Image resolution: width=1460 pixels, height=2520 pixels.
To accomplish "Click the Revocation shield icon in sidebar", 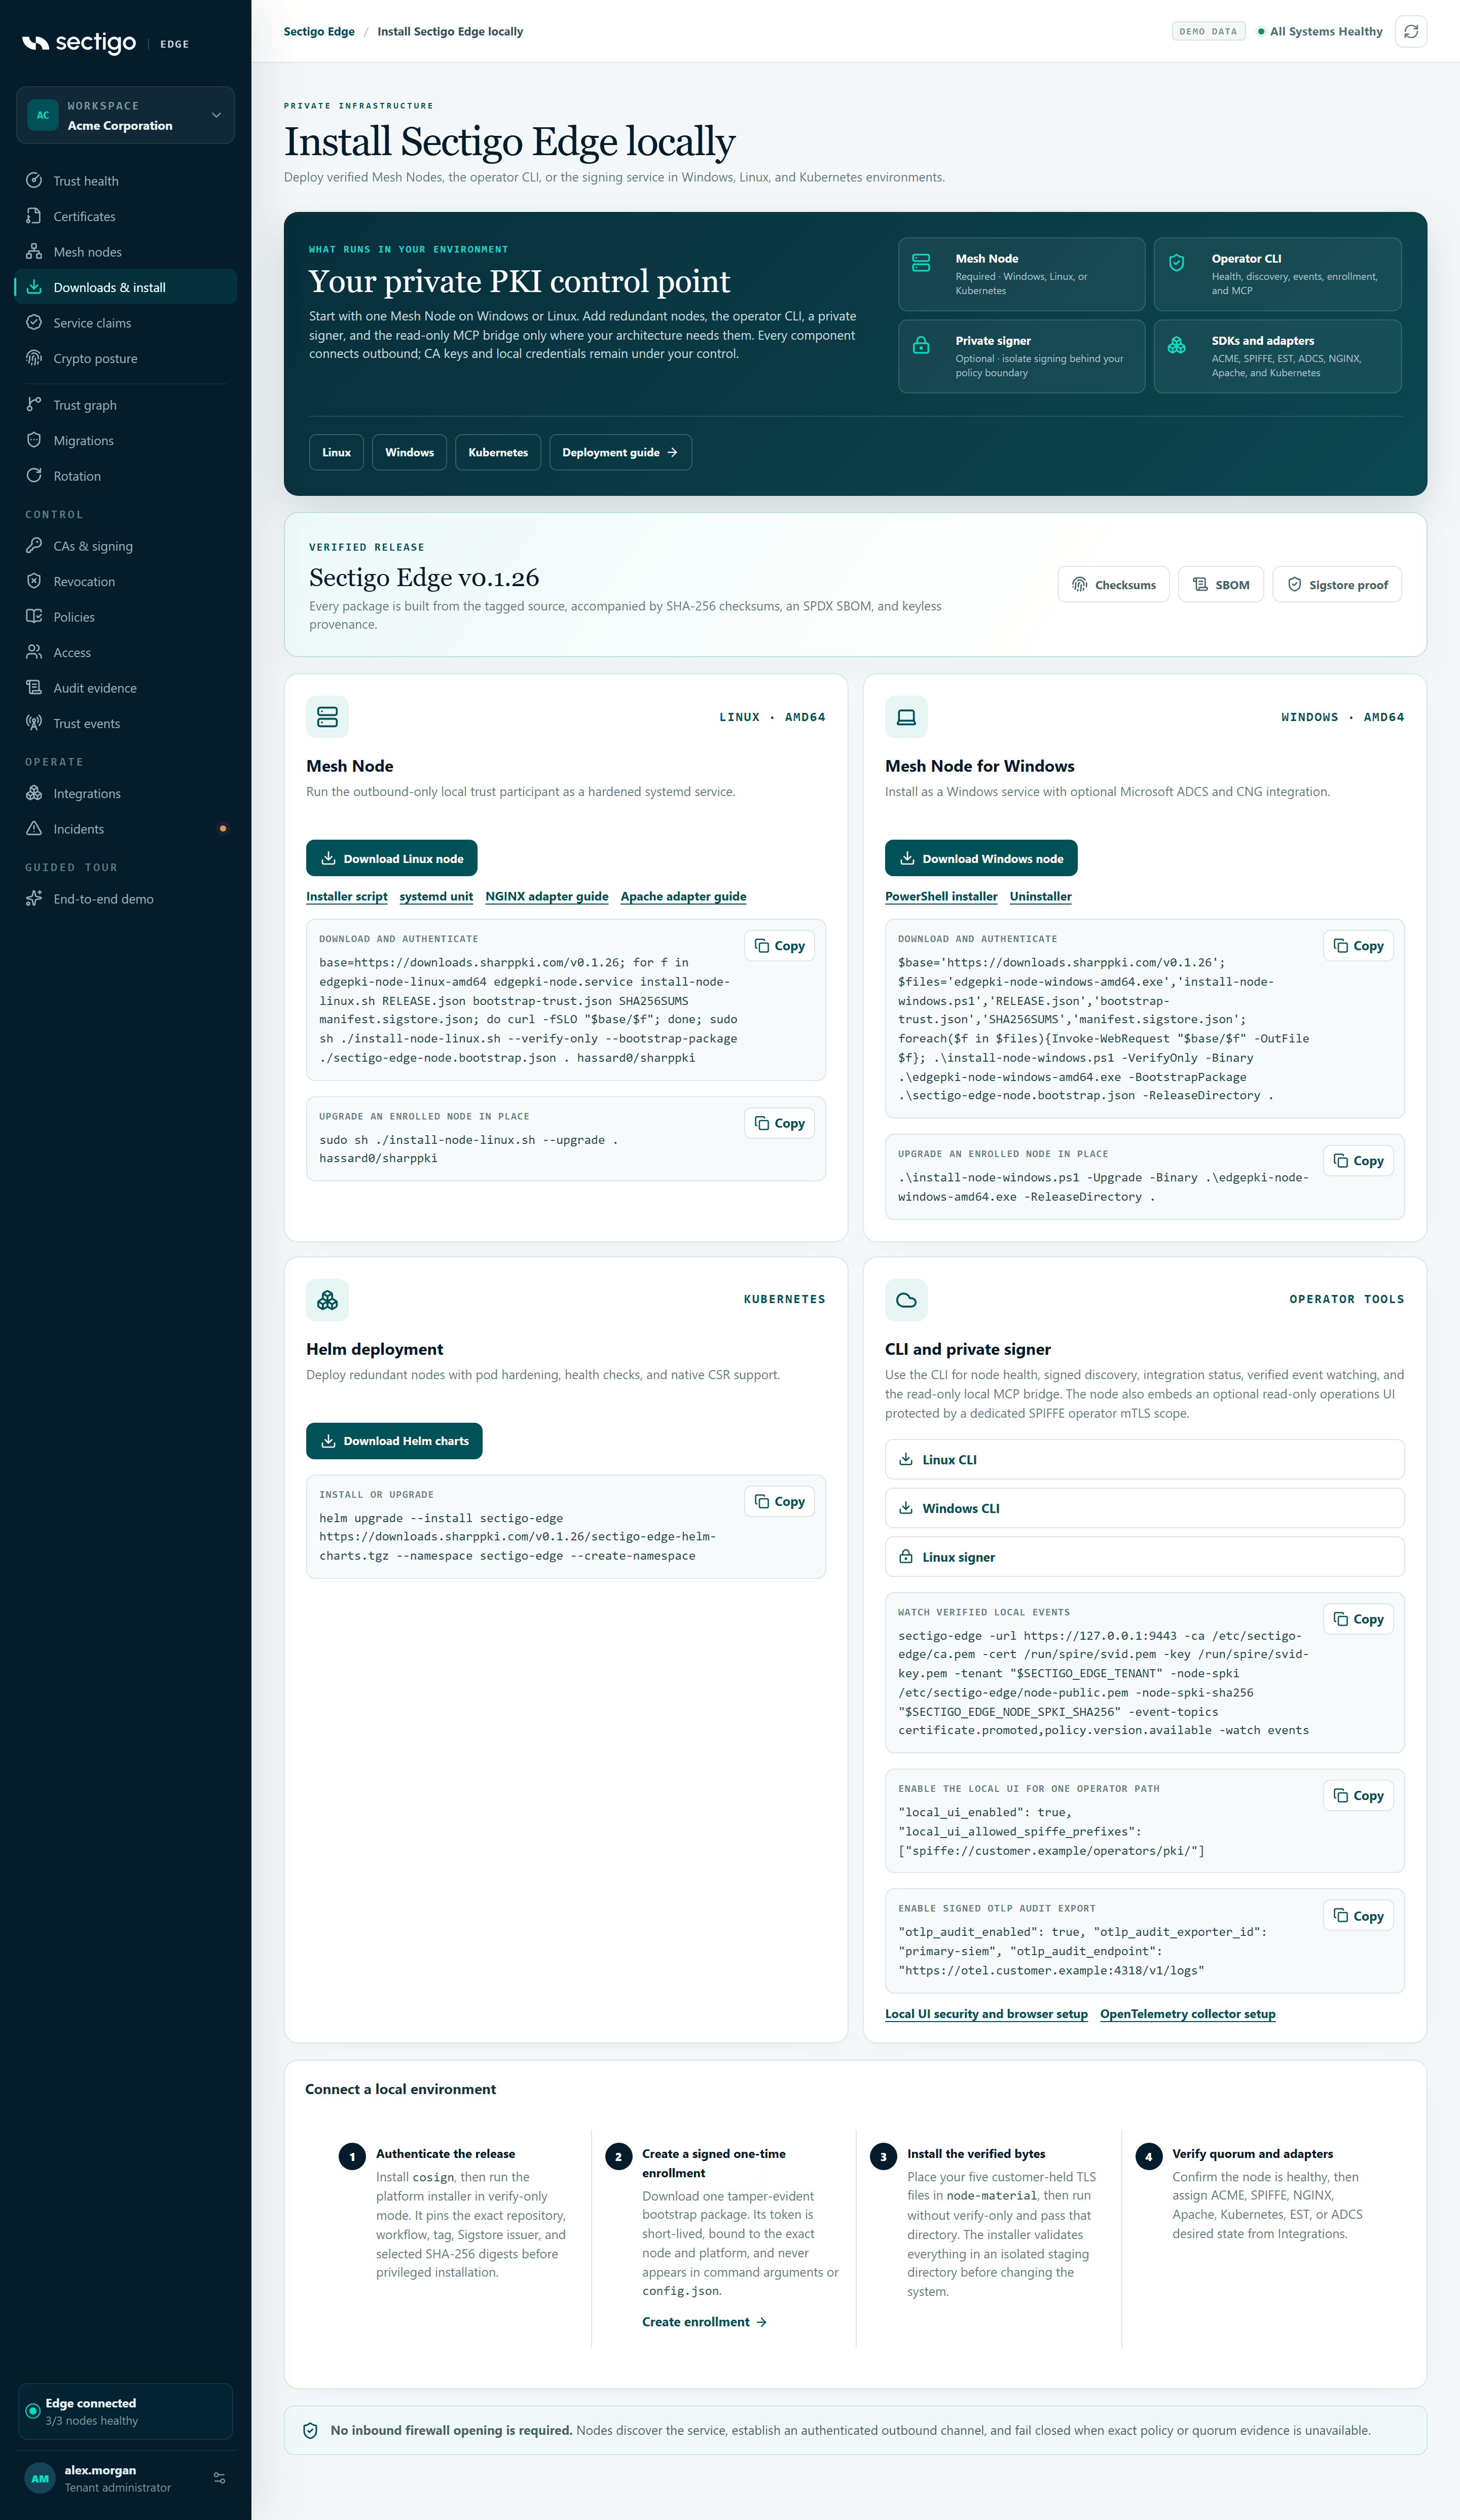I will [34, 581].
